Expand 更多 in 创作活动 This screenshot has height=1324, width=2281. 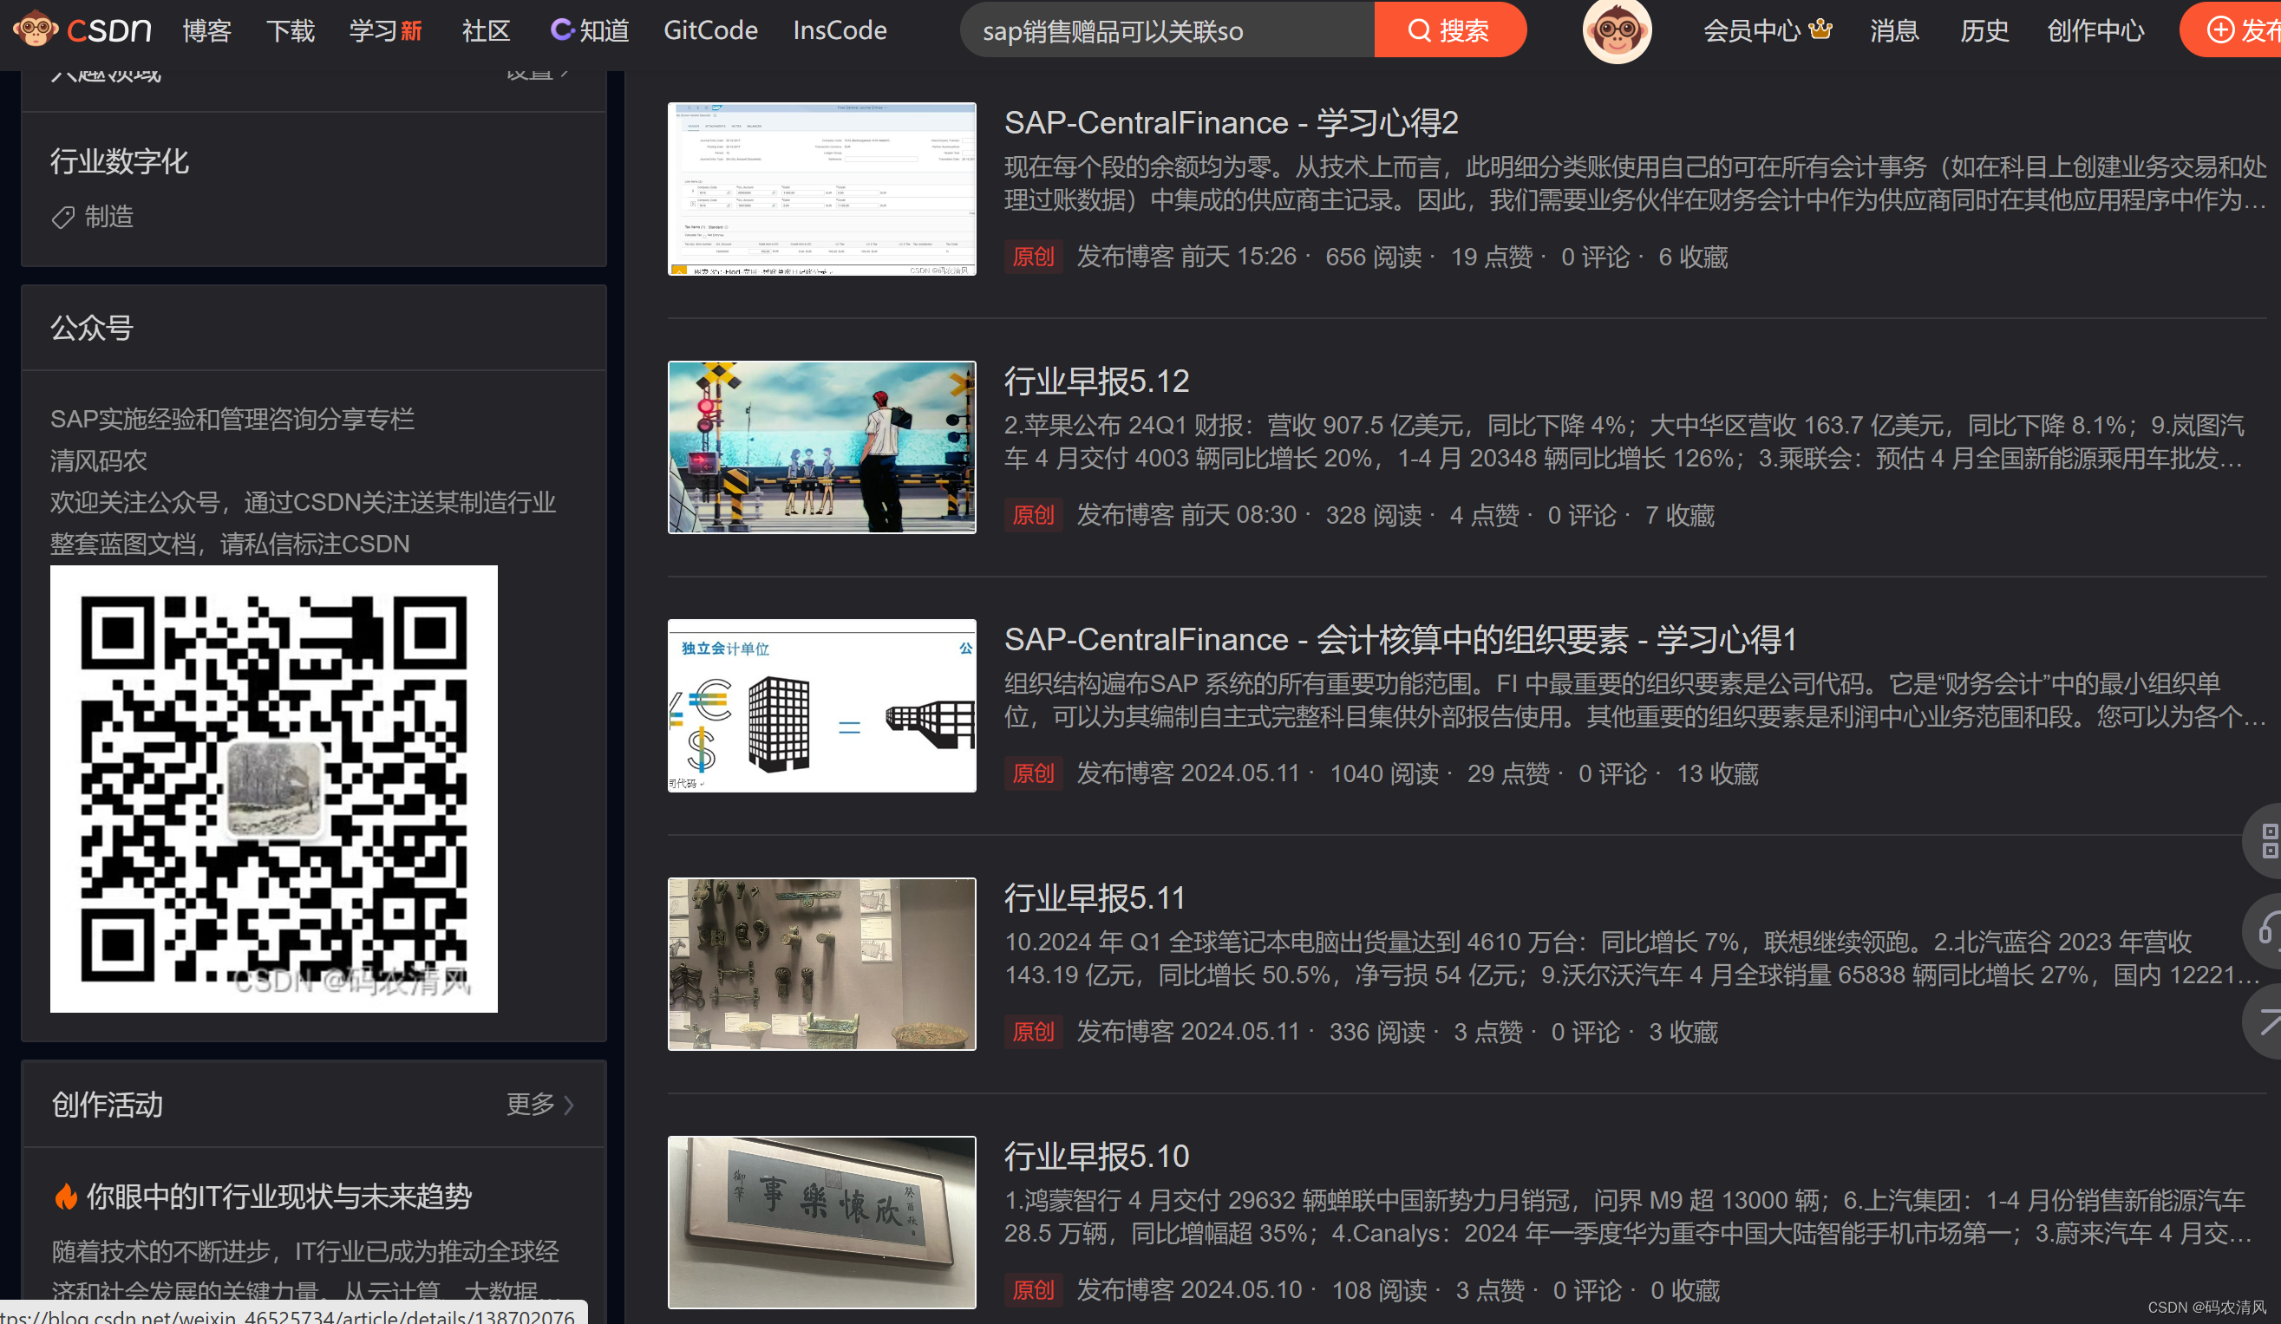(539, 1104)
